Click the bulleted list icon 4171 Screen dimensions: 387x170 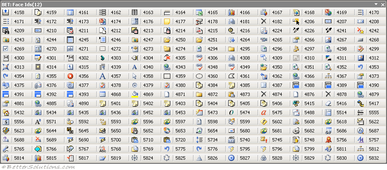5,22
